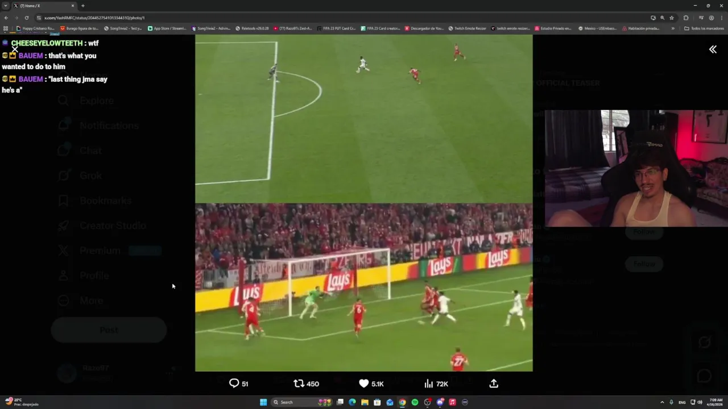The width and height of the screenshot is (728, 409).
Task: Click CHEESEYELOWTEETH chat username
Action: point(47,43)
